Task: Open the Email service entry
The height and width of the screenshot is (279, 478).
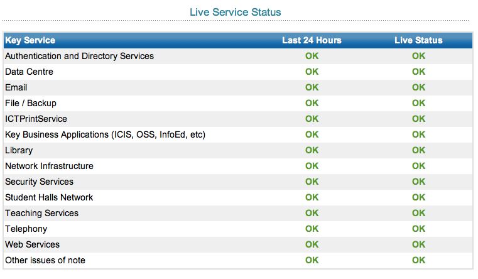Action: pos(16,87)
